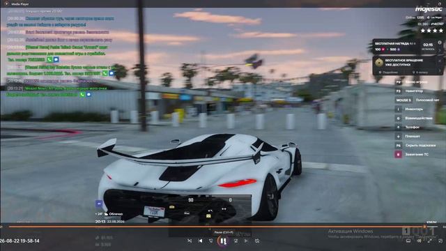Click the free spin wheel coin thumbnail
446x251 pixels.
(379, 63)
